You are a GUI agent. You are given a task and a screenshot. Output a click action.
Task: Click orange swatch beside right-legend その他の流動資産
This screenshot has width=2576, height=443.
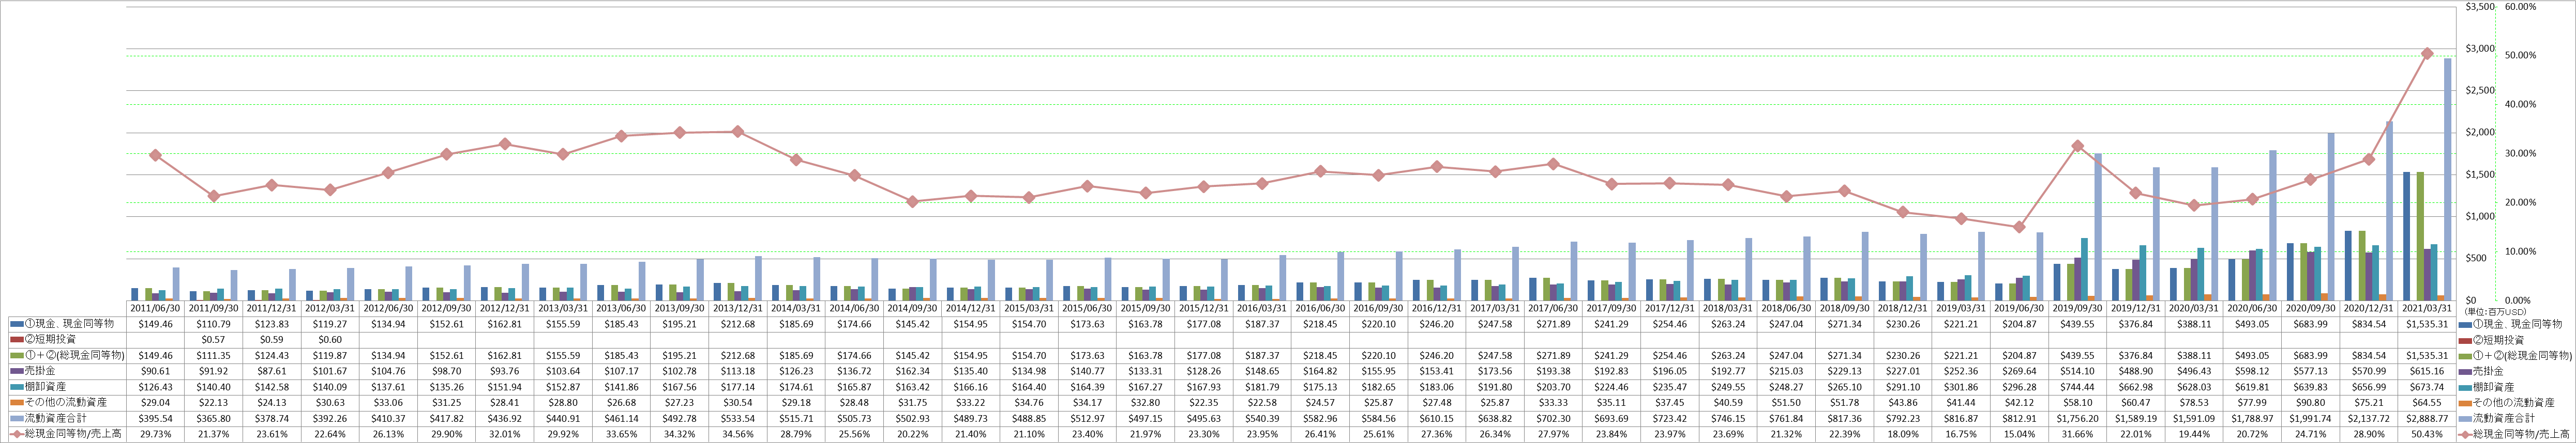[x=2466, y=402]
